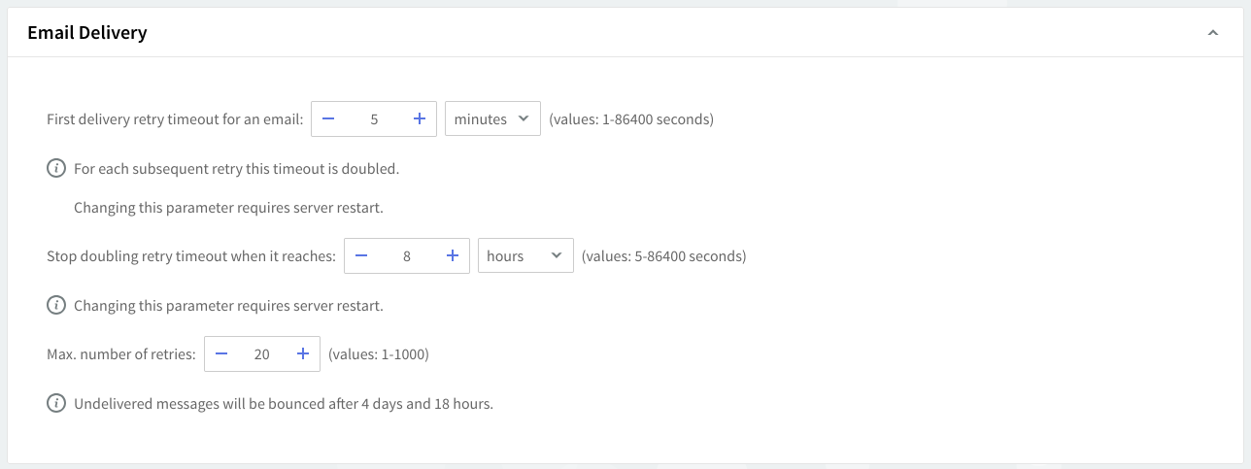Viewport: 1251px width, 469px height.
Task: Click info icon beside timeout doubled note
Action: (56, 169)
